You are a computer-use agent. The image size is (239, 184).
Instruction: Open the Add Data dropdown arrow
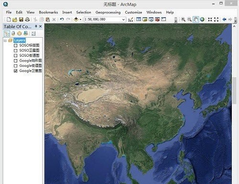pyautogui.click(x=80, y=20)
